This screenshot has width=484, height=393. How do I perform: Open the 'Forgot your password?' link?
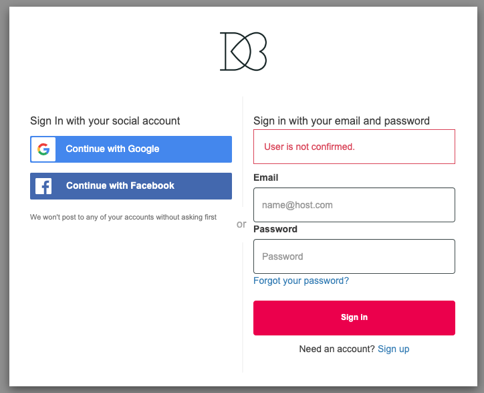point(301,281)
